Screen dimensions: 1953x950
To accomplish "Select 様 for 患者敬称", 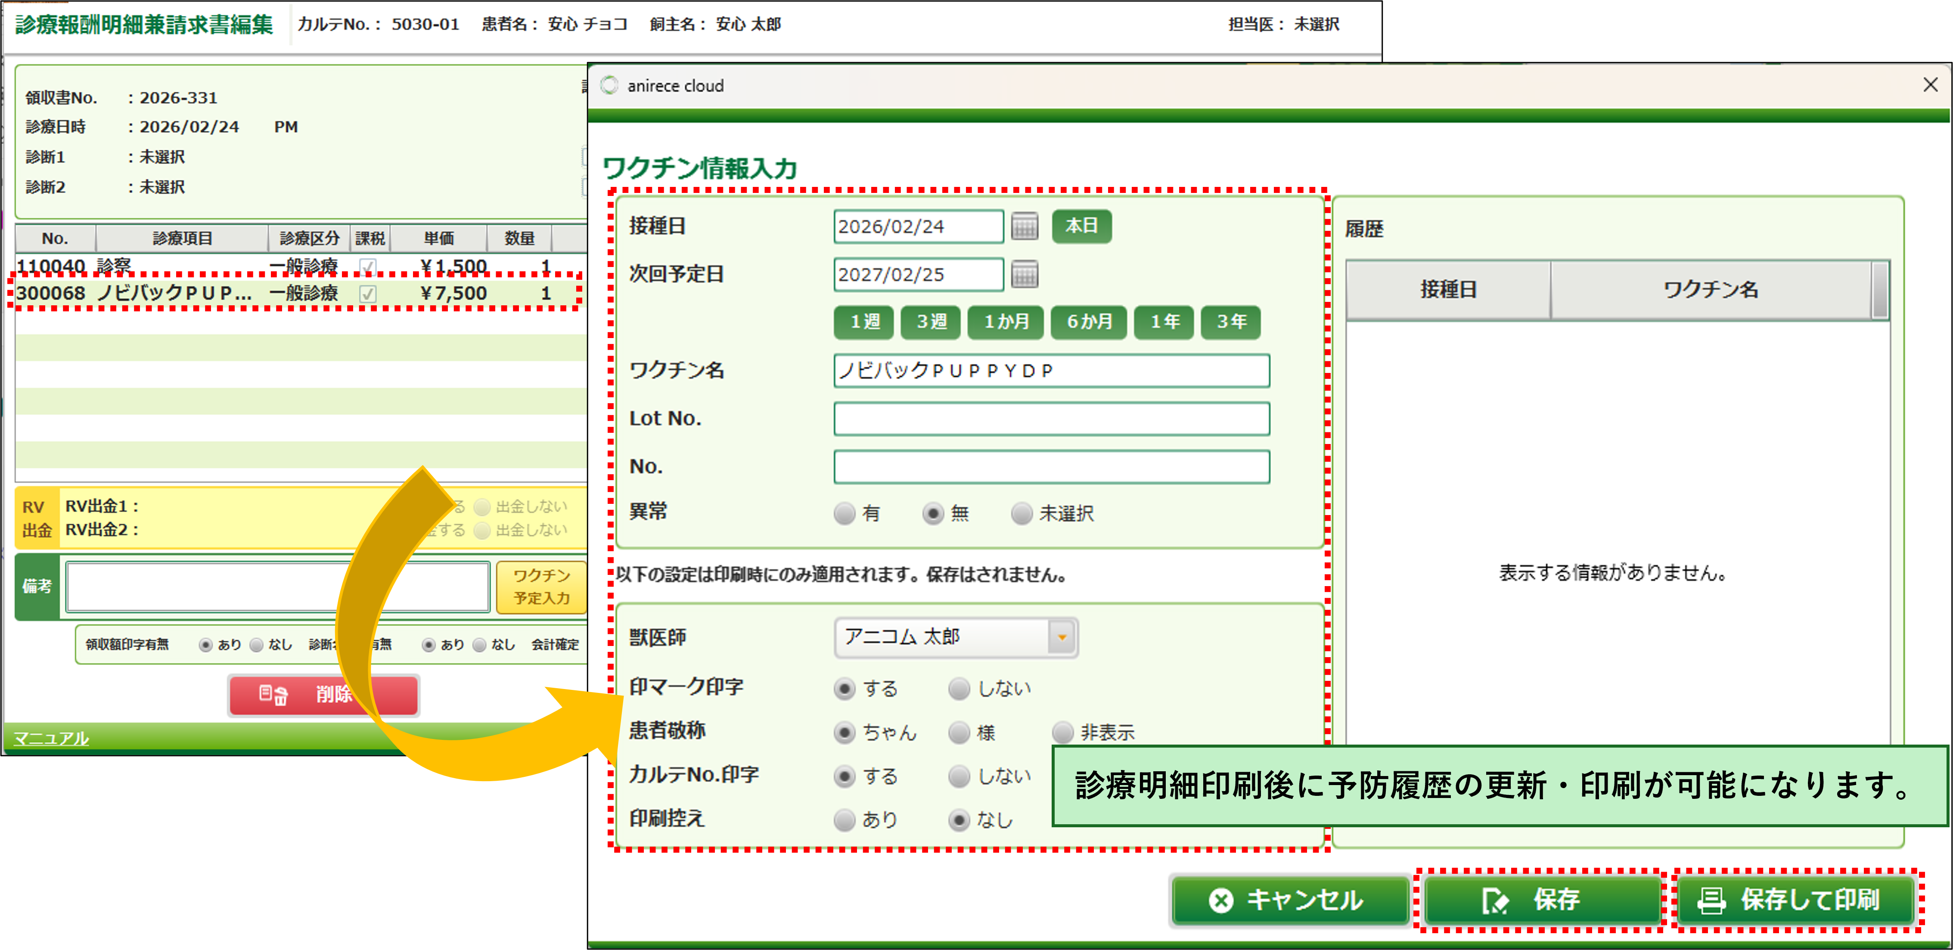I will point(959,733).
